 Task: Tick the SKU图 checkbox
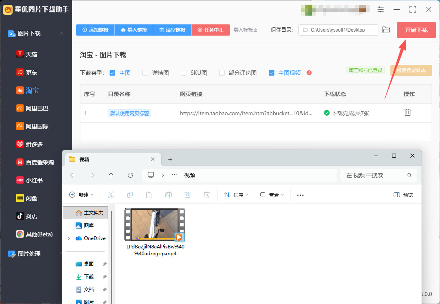pyautogui.click(x=184, y=73)
